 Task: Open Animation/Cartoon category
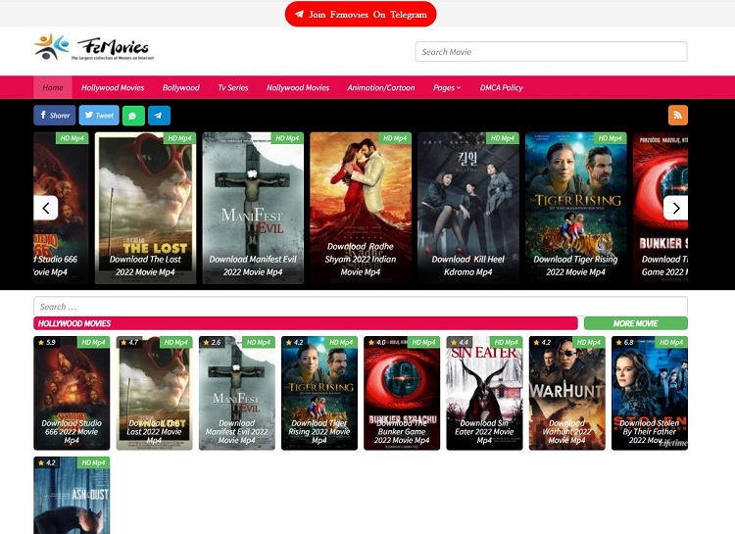[380, 87]
